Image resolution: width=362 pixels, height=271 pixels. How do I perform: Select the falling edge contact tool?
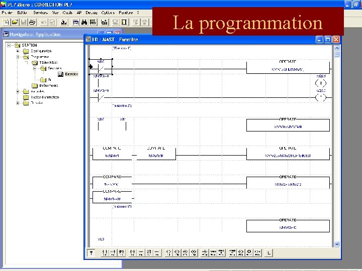tap(132, 253)
